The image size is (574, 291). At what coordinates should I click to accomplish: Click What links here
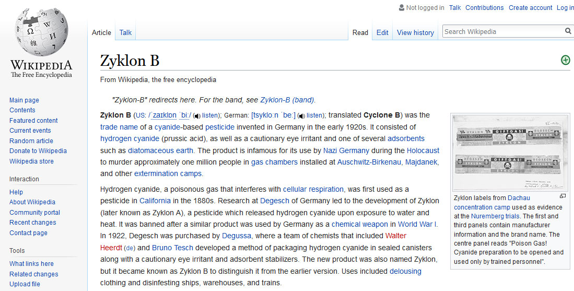(x=31, y=263)
